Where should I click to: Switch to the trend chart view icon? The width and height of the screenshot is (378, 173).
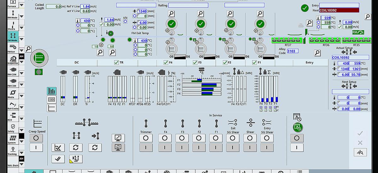(x=52, y=108)
